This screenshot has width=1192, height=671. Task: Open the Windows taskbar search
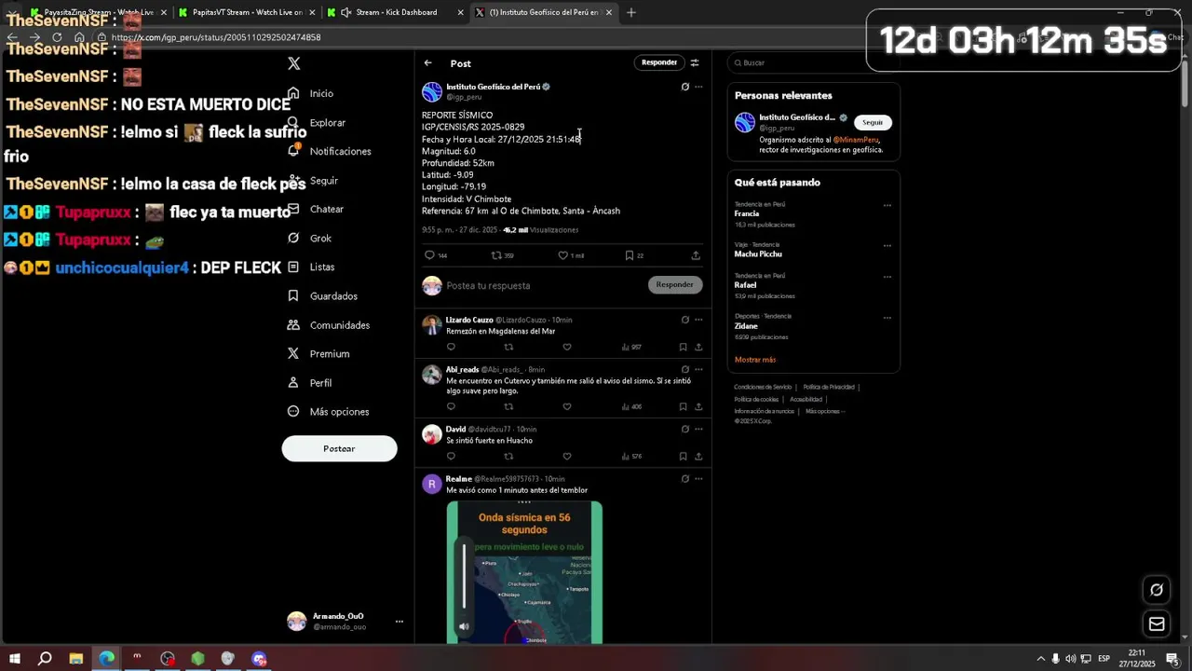click(45, 658)
